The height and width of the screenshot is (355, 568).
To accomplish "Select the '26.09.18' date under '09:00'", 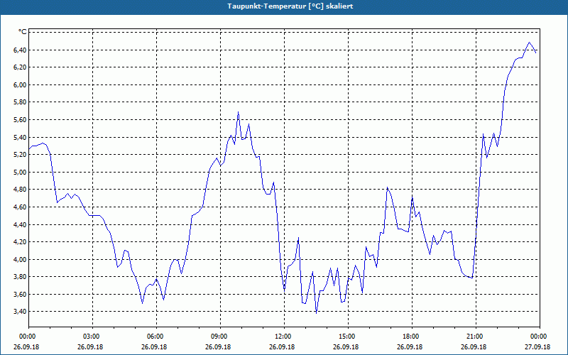I will point(218,346).
